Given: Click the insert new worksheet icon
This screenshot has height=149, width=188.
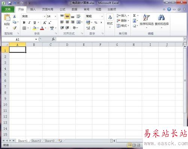Looking at the screenshot, I should [x=60, y=141].
